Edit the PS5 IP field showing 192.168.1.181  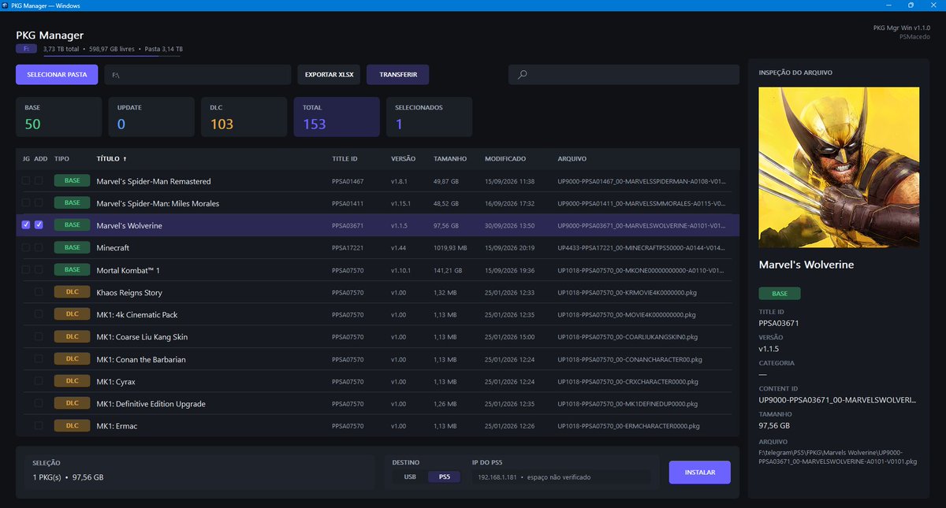[x=562, y=476]
